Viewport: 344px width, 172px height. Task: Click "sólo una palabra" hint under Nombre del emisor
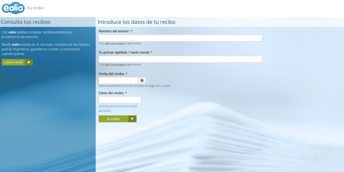(115, 43)
